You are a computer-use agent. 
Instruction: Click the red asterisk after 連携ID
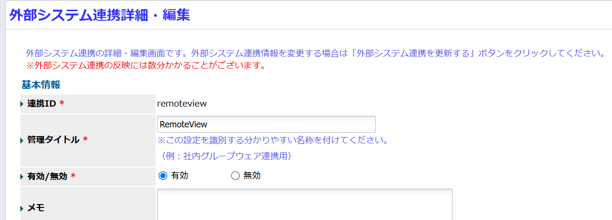[x=61, y=104]
